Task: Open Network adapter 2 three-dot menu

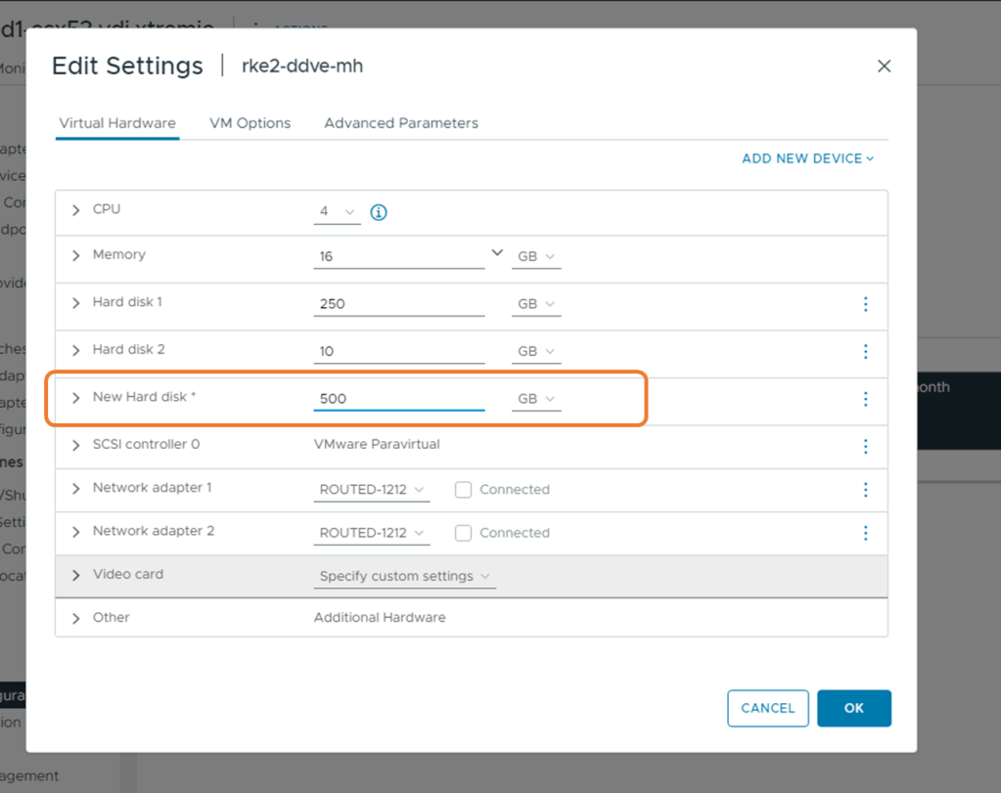Action: point(865,533)
